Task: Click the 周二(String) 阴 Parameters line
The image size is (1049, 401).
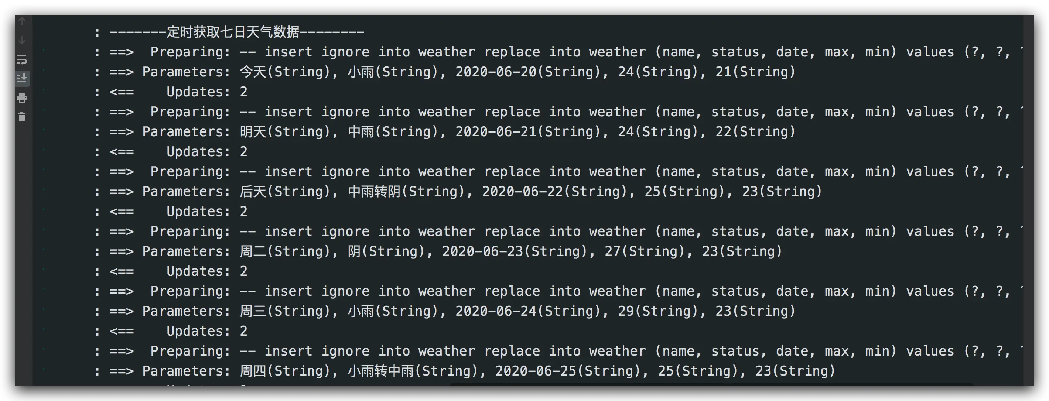Action: tap(438, 251)
